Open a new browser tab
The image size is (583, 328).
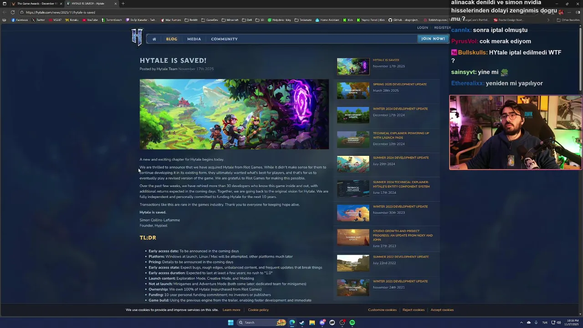tap(123, 4)
